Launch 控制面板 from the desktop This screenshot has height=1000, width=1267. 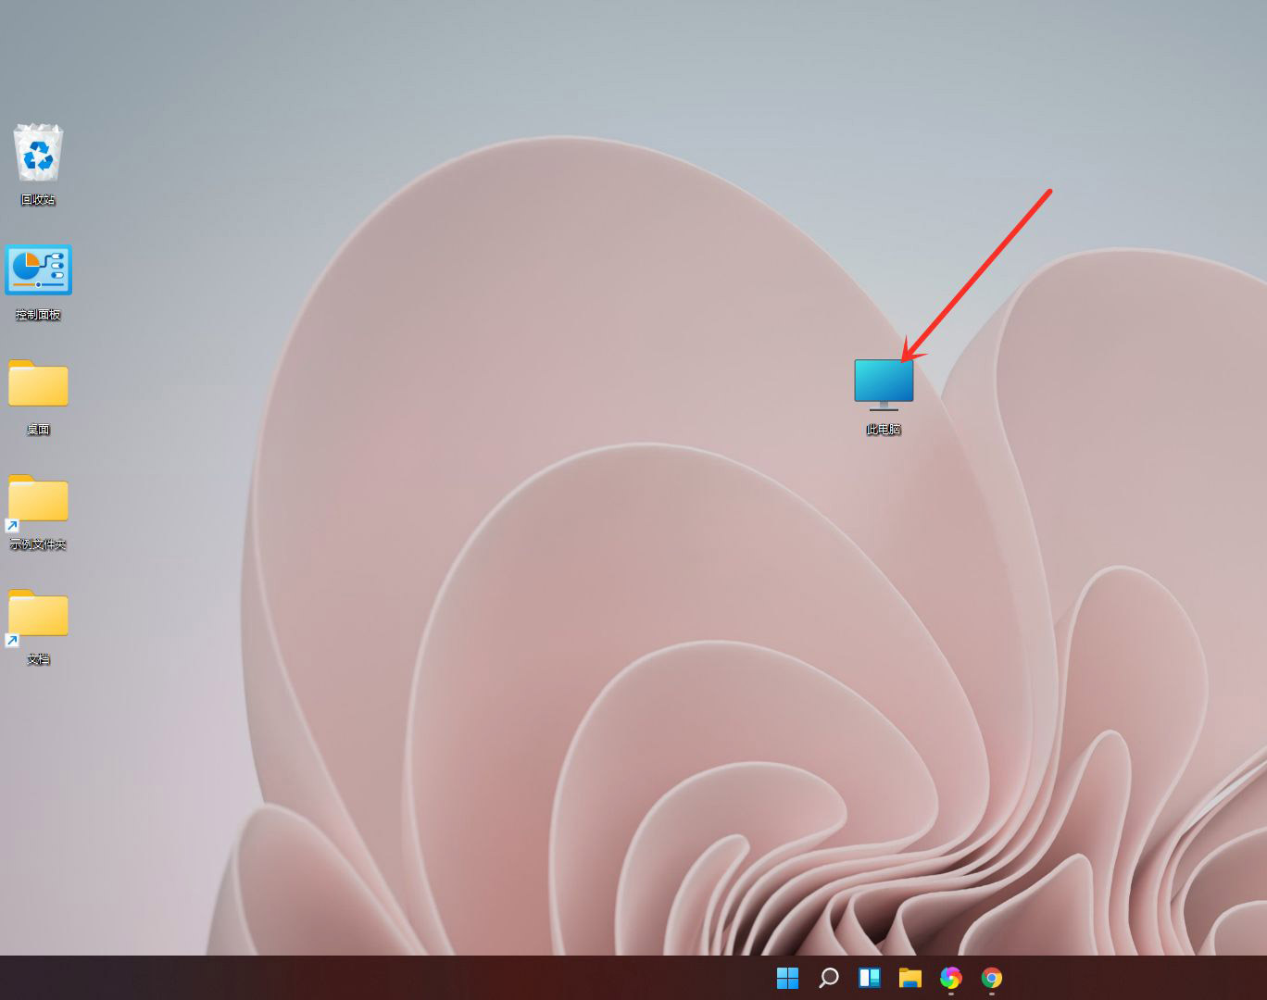point(39,269)
